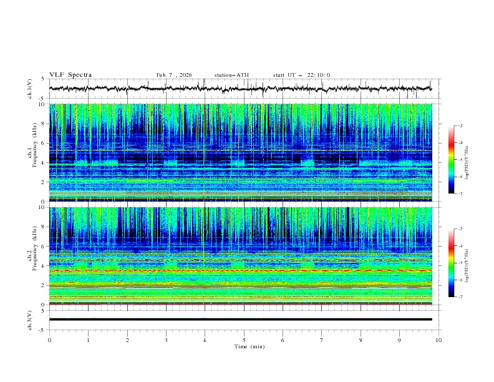Click the 'station=ATH' label
494x382 pixels.
pyautogui.click(x=231, y=75)
